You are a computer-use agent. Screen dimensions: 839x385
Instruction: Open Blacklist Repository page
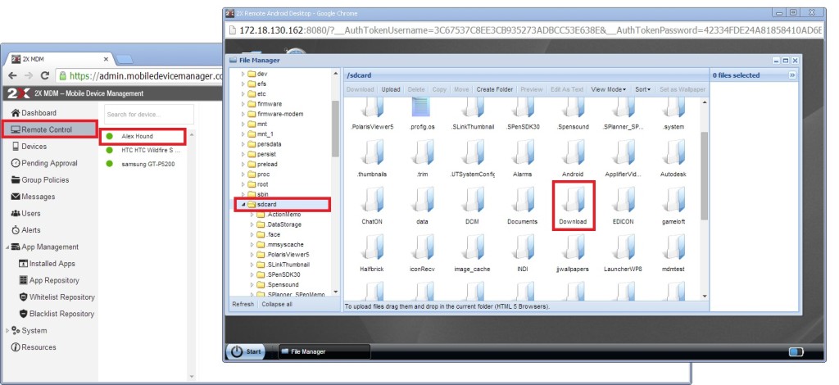point(57,314)
